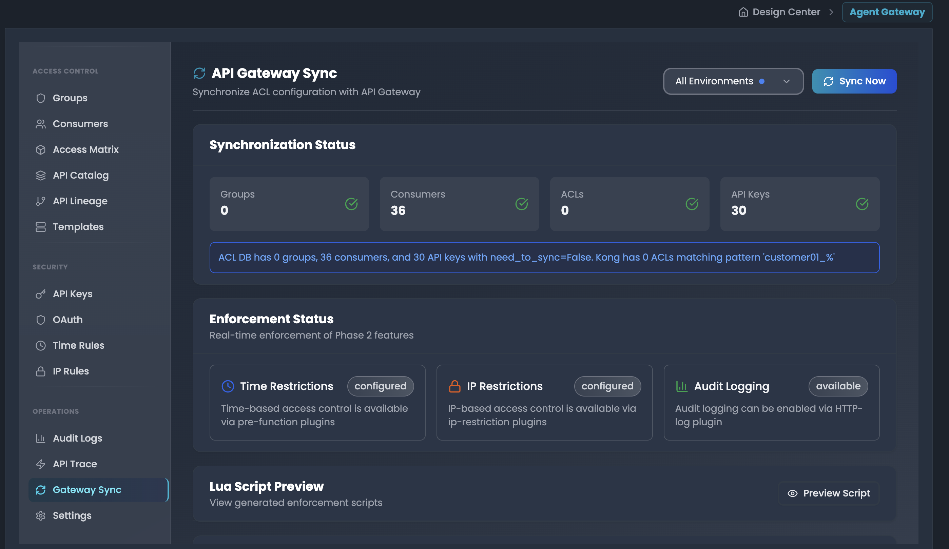Open the API Keys sidebar item
The width and height of the screenshot is (949, 549).
(98, 294)
